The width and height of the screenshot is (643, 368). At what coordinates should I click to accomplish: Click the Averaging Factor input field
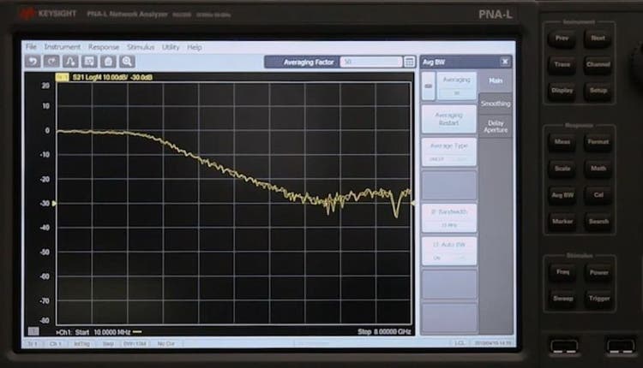[x=370, y=62]
